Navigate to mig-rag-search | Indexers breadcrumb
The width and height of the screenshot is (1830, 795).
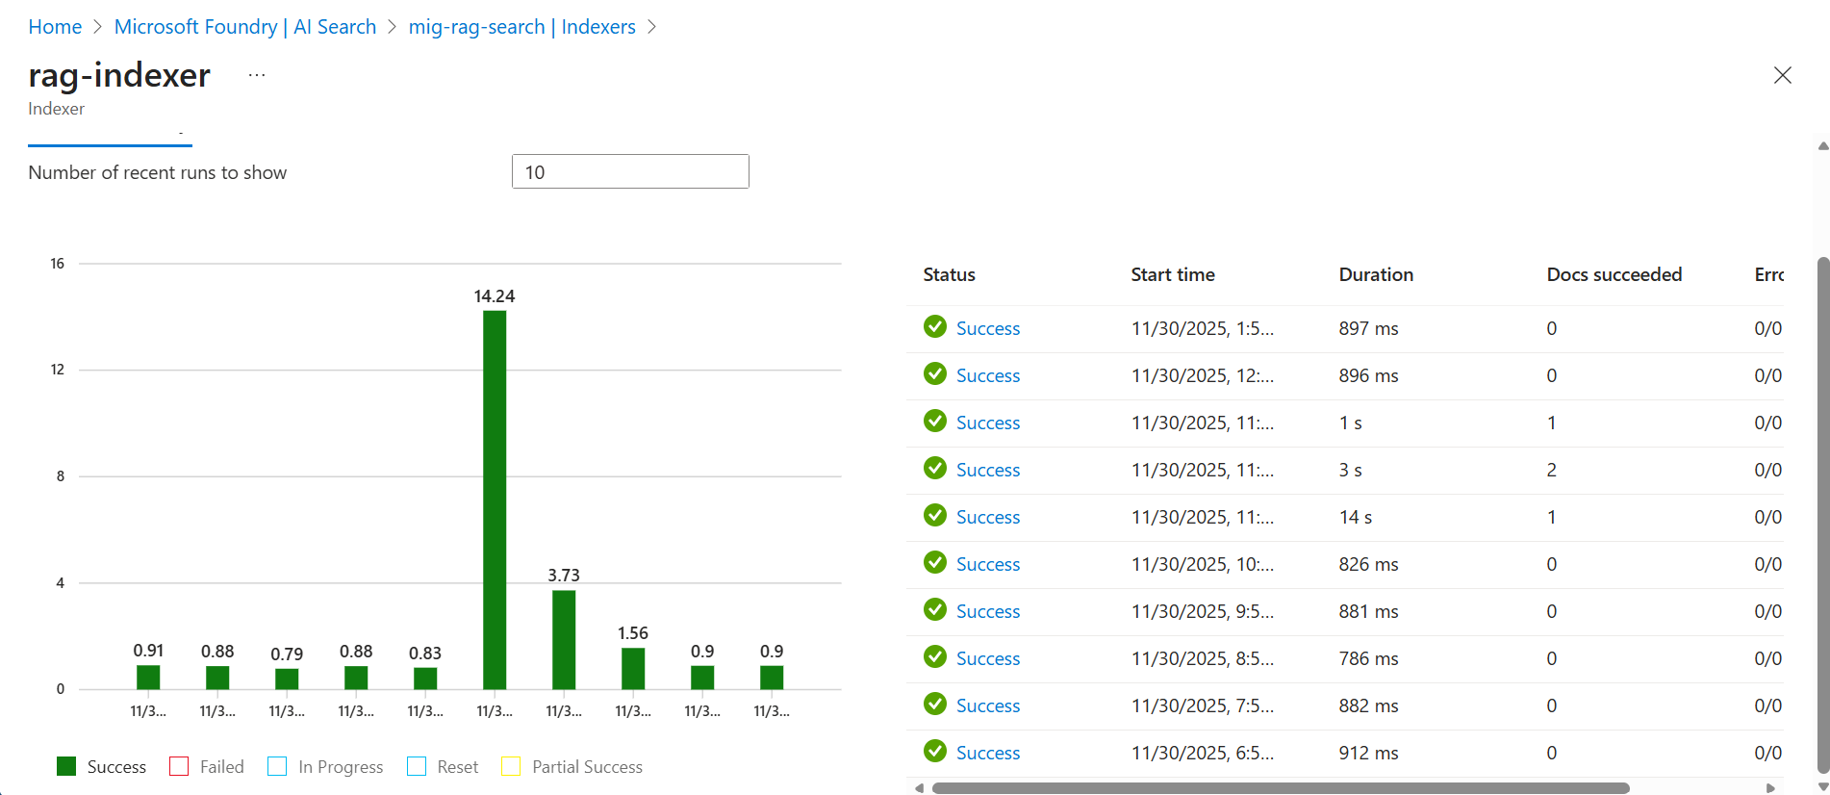tap(521, 27)
